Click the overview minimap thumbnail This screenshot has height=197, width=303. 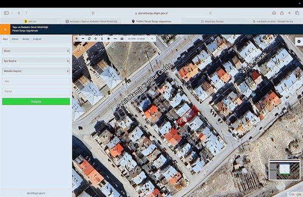point(284,169)
